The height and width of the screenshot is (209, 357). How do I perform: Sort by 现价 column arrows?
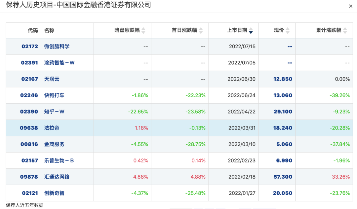pyautogui.click(x=288, y=30)
